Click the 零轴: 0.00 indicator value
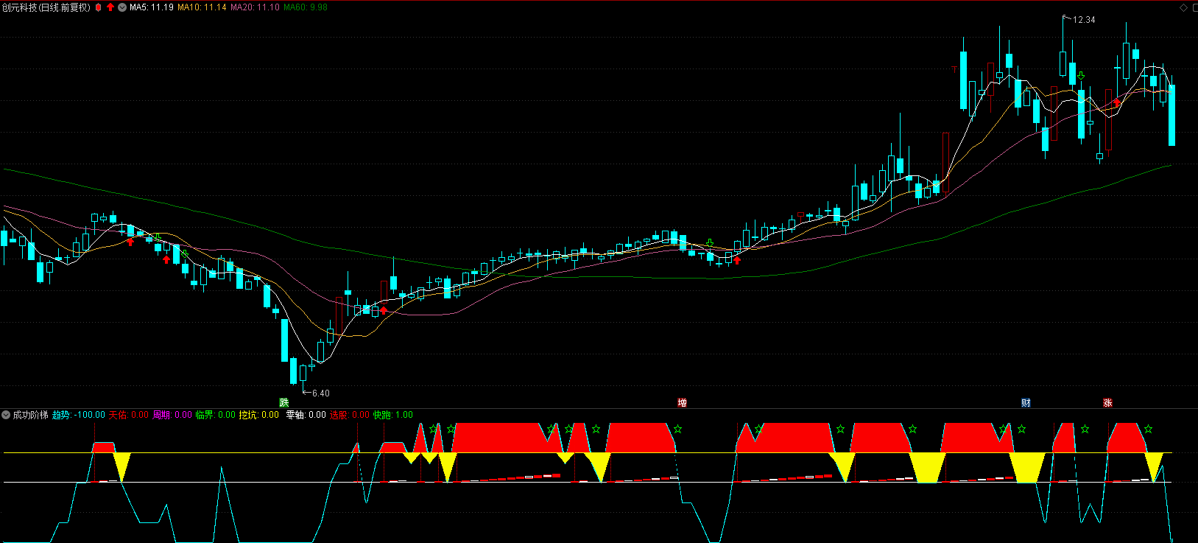This screenshot has height=543, width=1198. [x=306, y=415]
